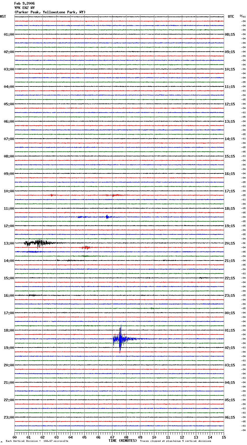Click the "07" minute tick label on the bottom axis
This screenshot has height=445, width=247.
click(x=112, y=437)
